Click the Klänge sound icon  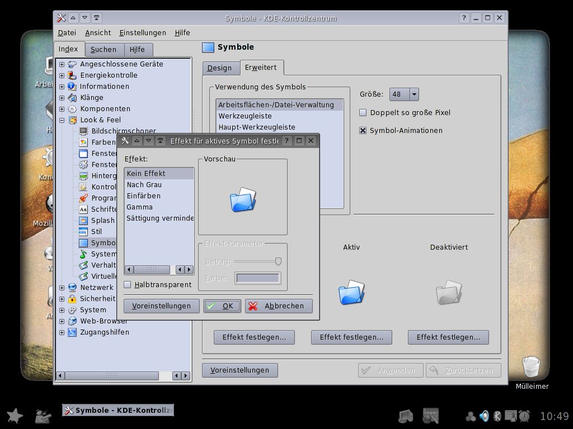[72, 98]
